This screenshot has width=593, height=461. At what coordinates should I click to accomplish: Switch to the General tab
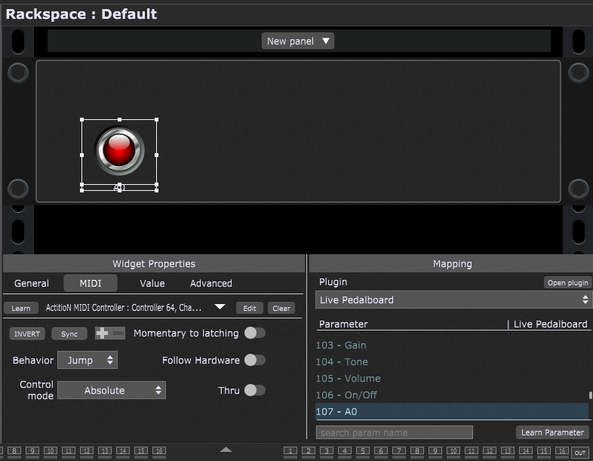pyautogui.click(x=32, y=284)
